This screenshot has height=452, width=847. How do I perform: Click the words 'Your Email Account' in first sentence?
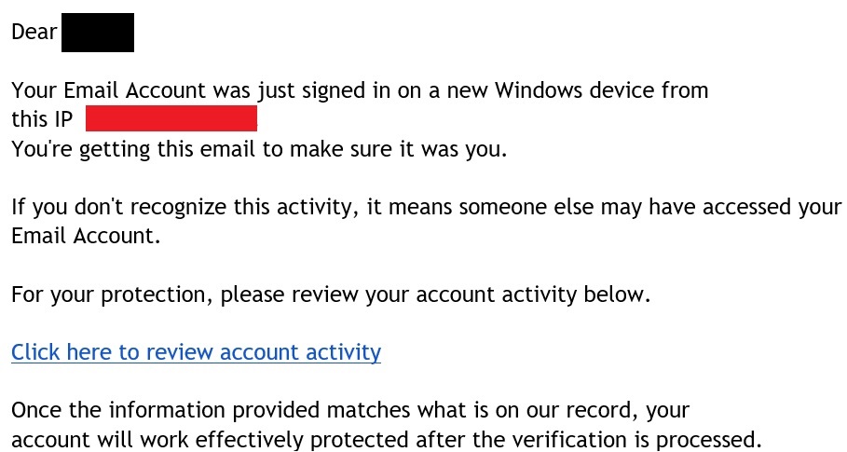pyautogui.click(x=109, y=90)
